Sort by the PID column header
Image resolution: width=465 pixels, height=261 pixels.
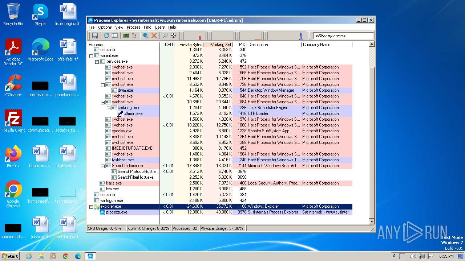click(x=240, y=45)
